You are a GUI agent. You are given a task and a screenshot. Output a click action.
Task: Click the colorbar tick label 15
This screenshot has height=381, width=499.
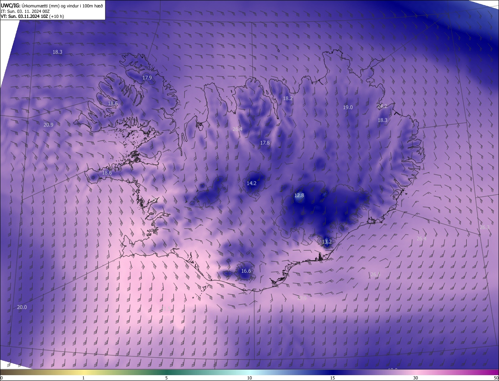333,378
